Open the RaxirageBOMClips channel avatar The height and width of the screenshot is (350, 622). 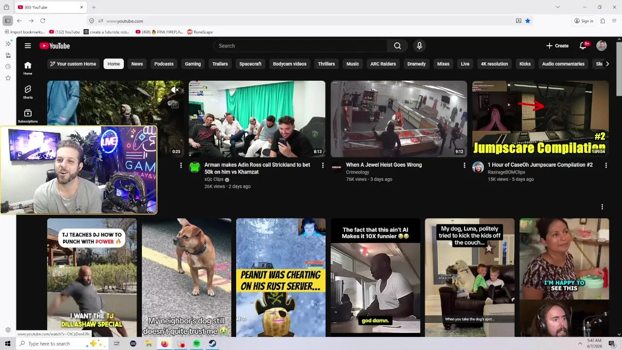[x=478, y=167]
